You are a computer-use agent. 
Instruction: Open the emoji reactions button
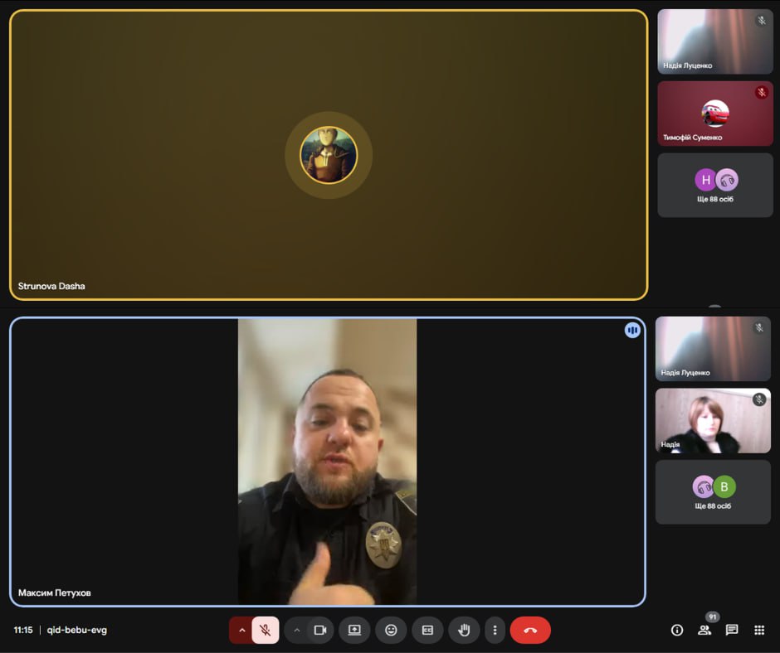coord(391,630)
